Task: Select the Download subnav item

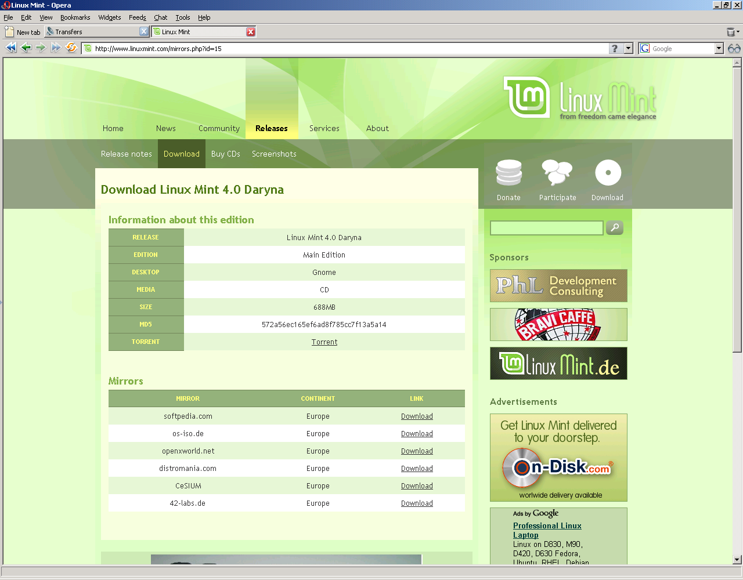Action: 182,154
